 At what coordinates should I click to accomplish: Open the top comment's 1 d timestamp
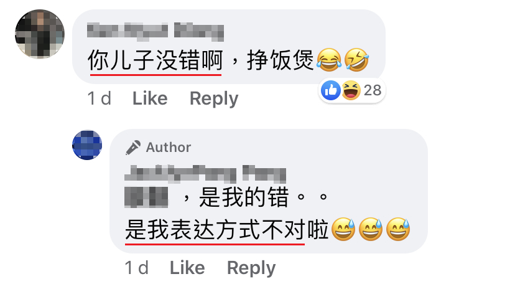tap(99, 98)
